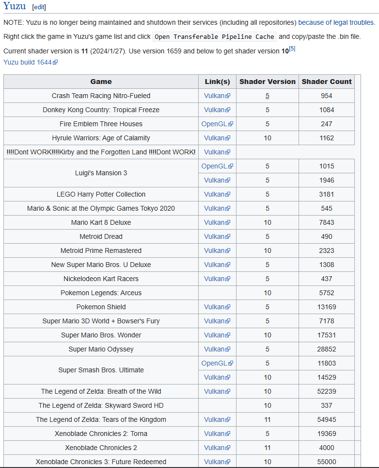The width and height of the screenshot is (379, 468).
Task: Click the shader count 5752 cell
Action: tap(327, 293)
